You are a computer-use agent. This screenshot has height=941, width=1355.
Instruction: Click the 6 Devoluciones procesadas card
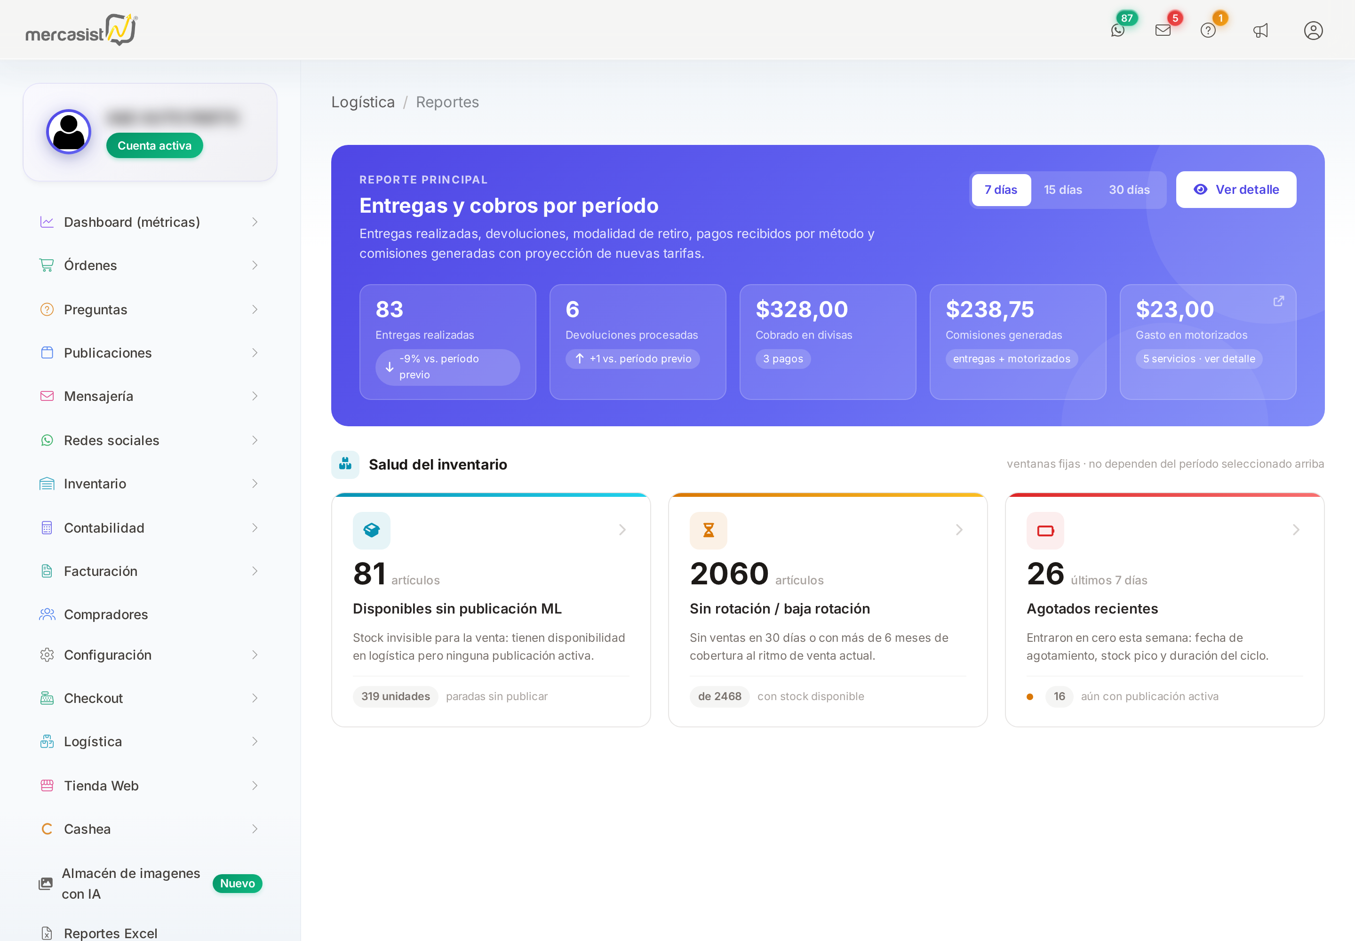click(x=638, y=342)
